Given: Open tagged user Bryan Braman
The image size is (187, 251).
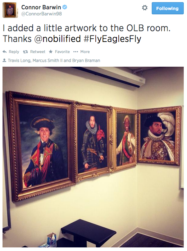Looking at the screenshot, I should [x=86, y=61].
